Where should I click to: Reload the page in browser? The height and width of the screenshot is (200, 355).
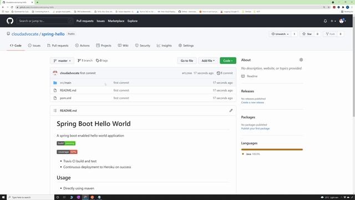12,7
